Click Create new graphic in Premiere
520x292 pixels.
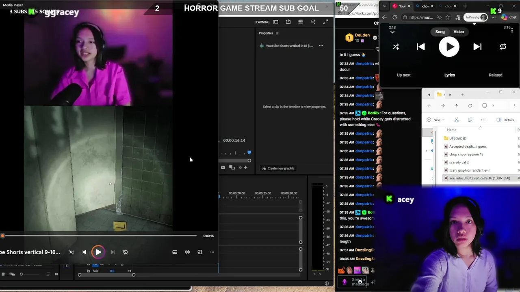[x=278, y=168]
